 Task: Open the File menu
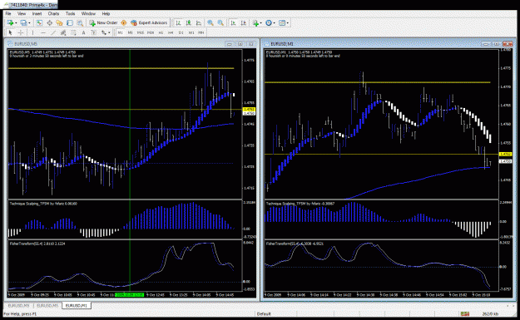8,13
